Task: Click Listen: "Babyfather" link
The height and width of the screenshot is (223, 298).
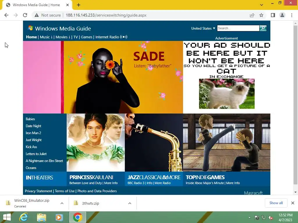Action: tap(152, 66)
